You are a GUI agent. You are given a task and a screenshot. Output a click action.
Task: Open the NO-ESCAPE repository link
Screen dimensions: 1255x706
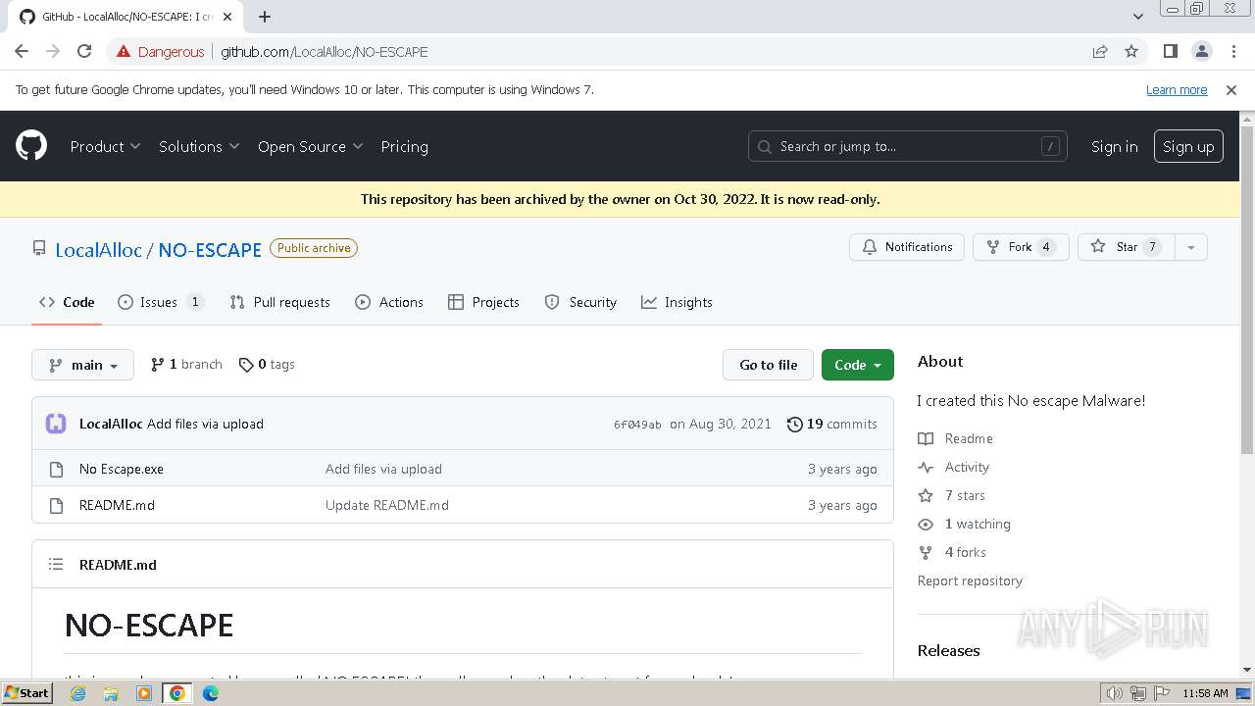click(x=210, y=249)
